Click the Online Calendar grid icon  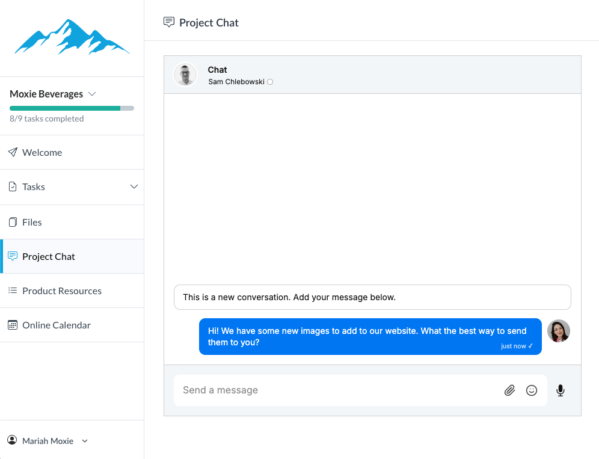click(x=13, y=325)
